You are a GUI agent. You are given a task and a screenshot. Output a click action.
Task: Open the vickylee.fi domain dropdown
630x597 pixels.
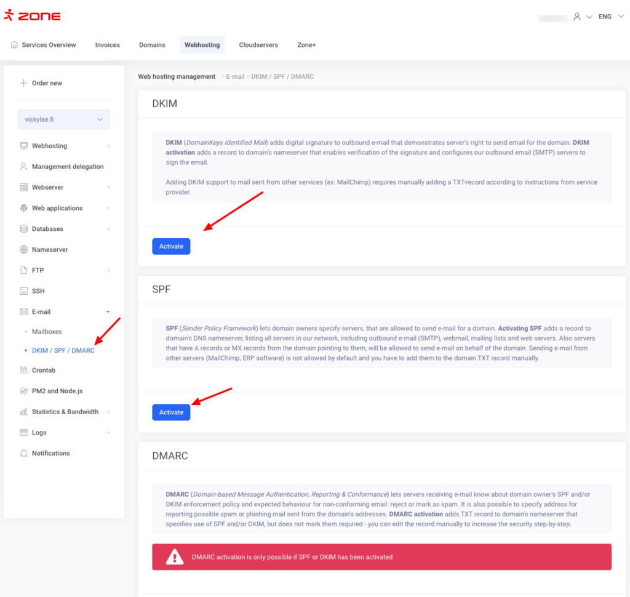[63, 119]
